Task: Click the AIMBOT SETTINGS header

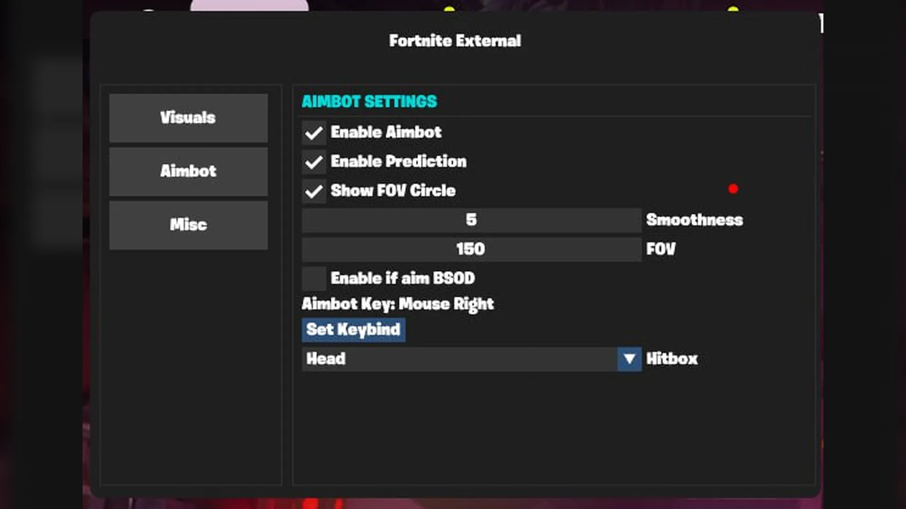Action: (369, 102)
